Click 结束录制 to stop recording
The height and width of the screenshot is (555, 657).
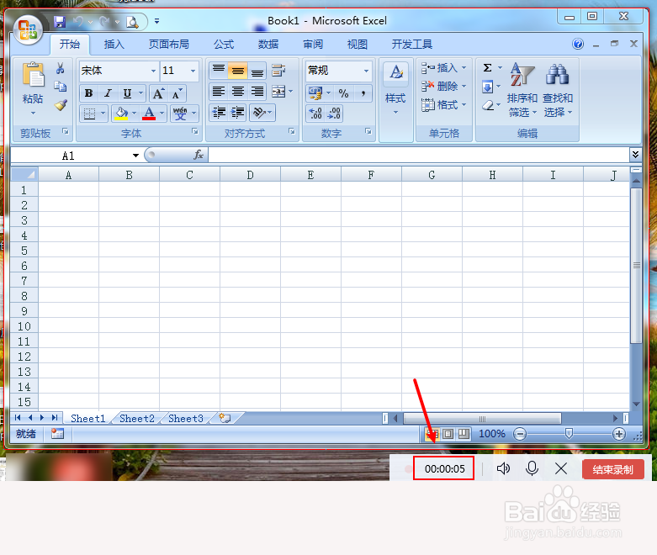pos(613,469)
